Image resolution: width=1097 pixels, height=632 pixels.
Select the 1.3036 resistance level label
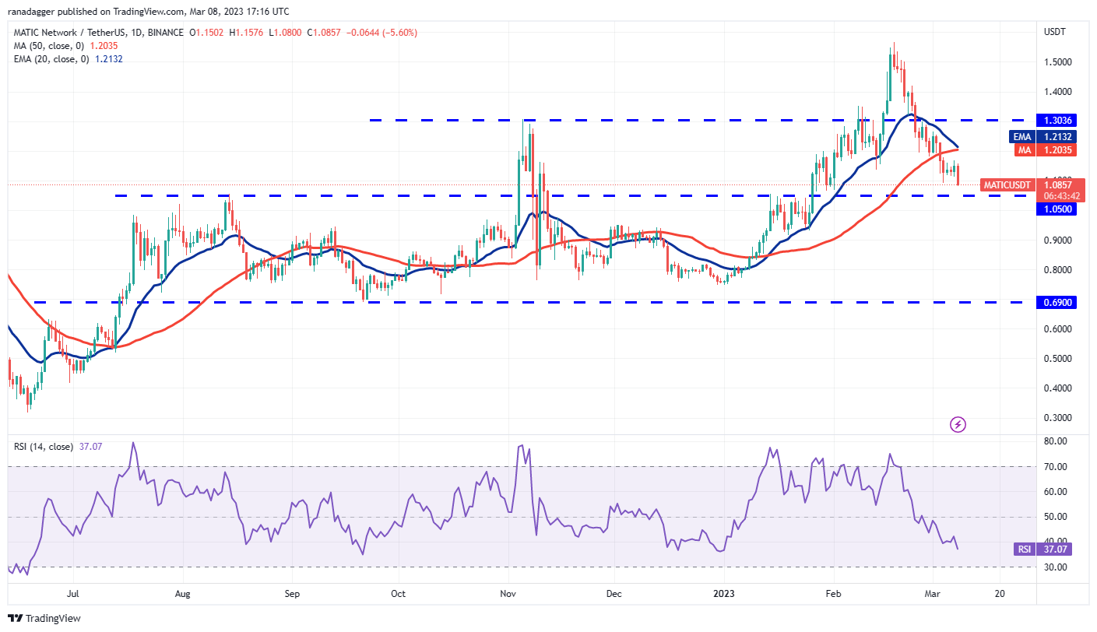(x=1056, y=120)
